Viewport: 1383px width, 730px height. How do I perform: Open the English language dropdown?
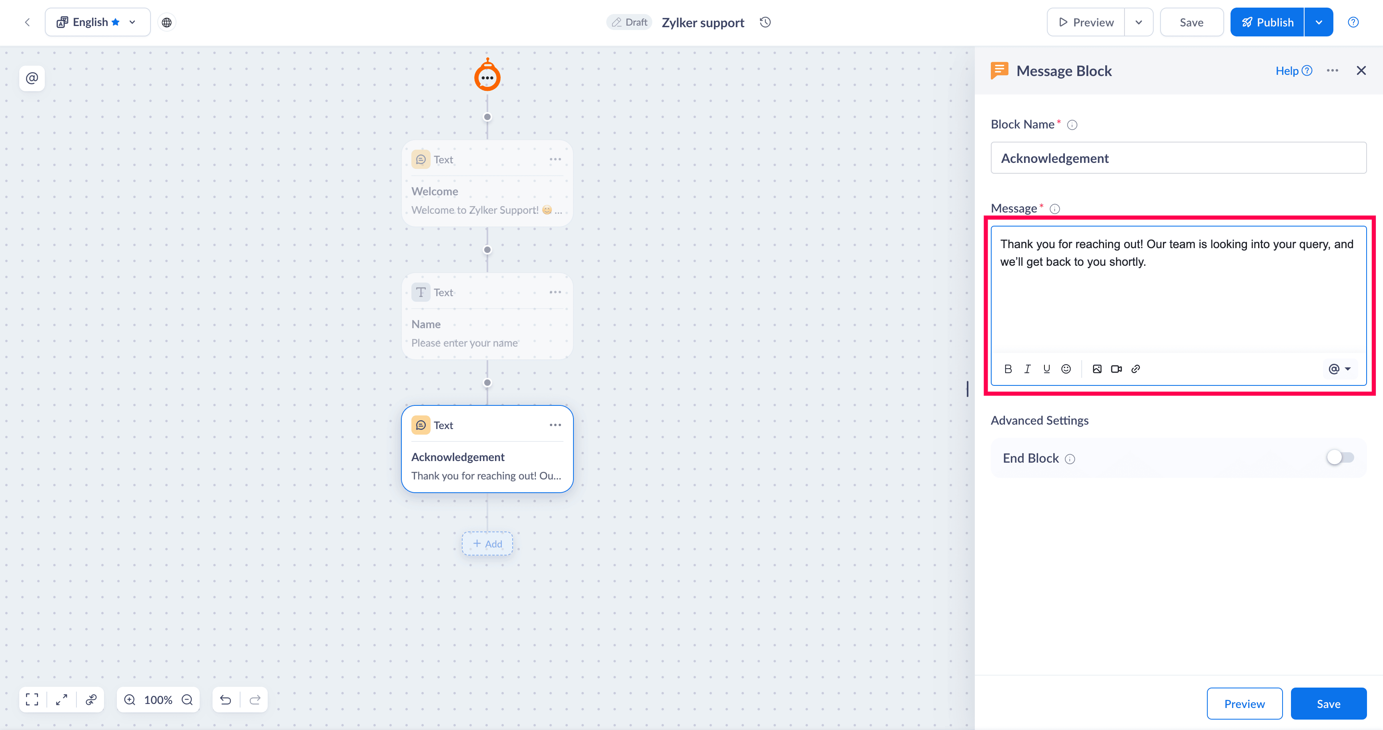[x=98, y=22]
